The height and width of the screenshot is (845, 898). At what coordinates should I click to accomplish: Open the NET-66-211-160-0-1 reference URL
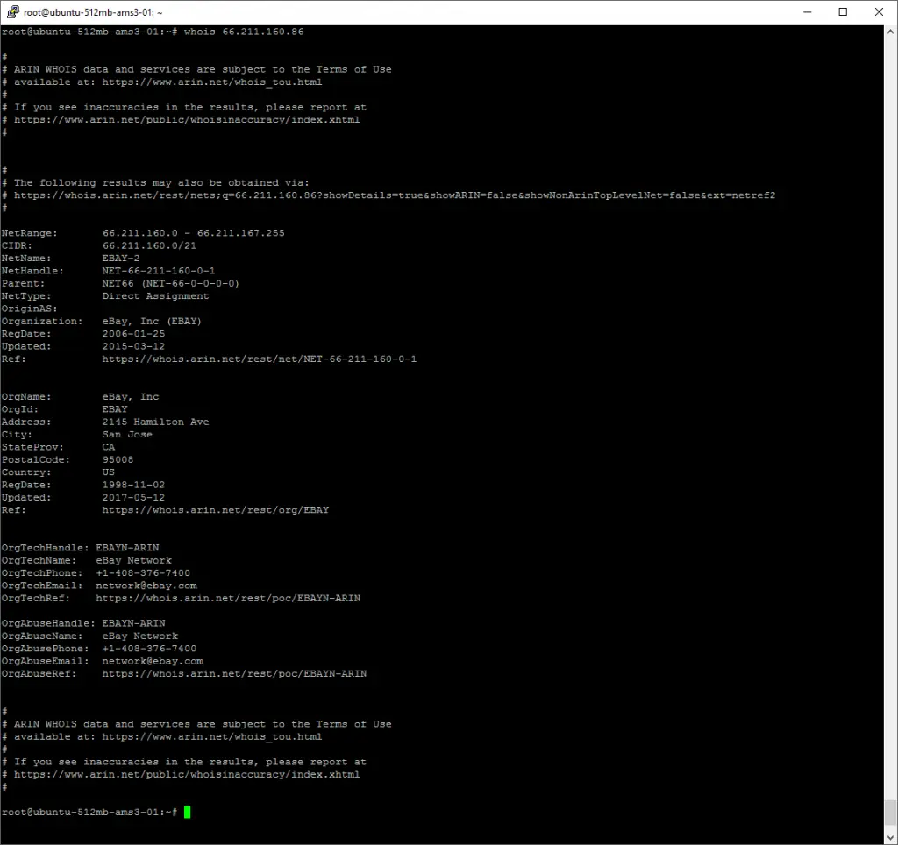259,359
